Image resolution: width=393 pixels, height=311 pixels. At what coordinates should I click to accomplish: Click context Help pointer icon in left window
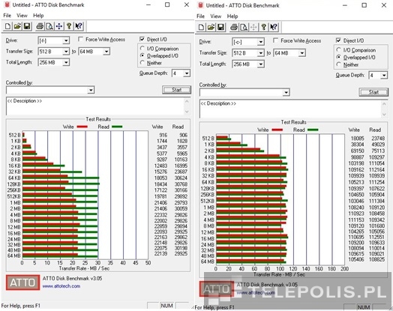pos(79,26)
